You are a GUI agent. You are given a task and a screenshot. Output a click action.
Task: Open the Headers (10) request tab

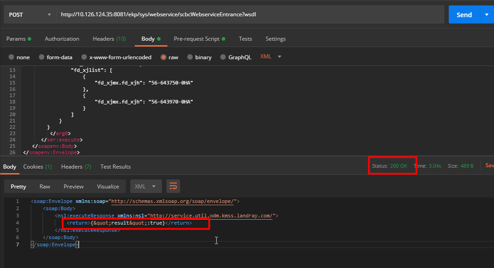coord(109,39)
